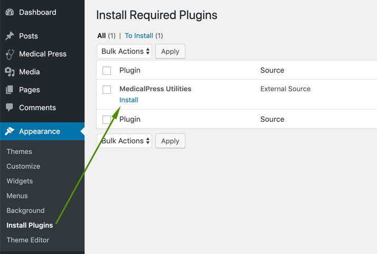377x254 pixels.
Task: Tick the select-all checkbox in the table header
Action: click(107, 71)
